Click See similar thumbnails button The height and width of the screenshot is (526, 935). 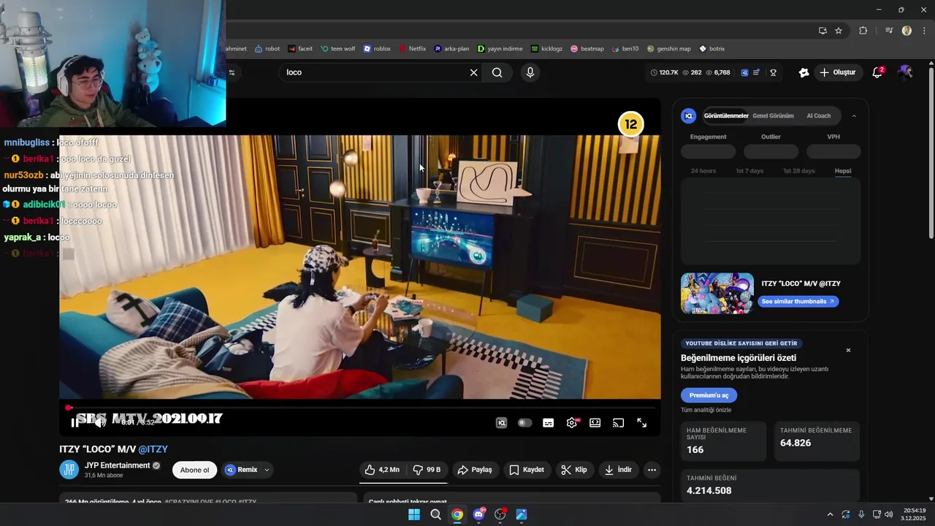point(798,301)
